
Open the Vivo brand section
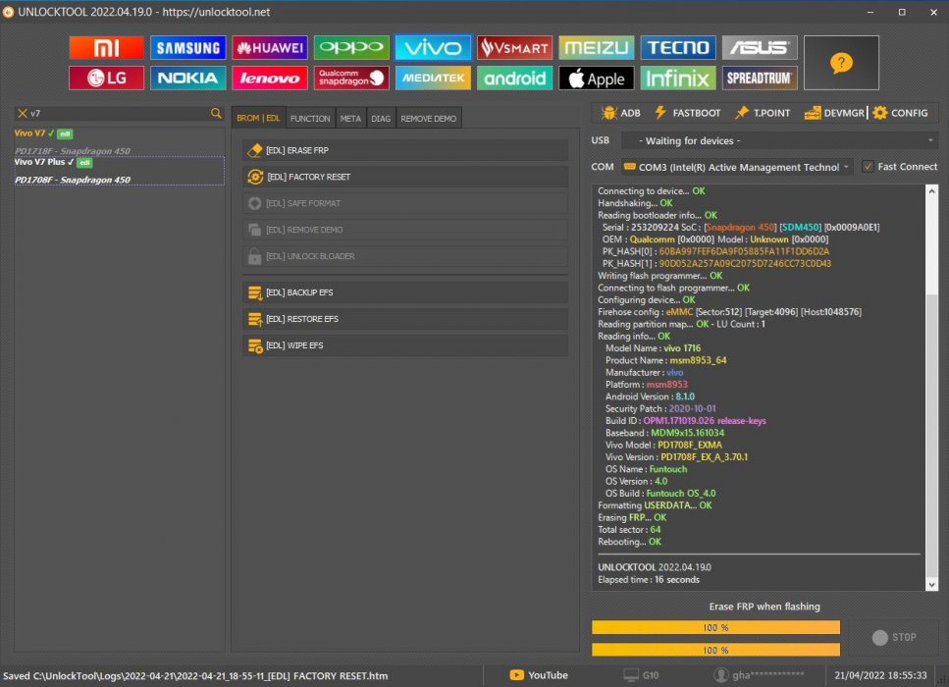click(433, 48)
